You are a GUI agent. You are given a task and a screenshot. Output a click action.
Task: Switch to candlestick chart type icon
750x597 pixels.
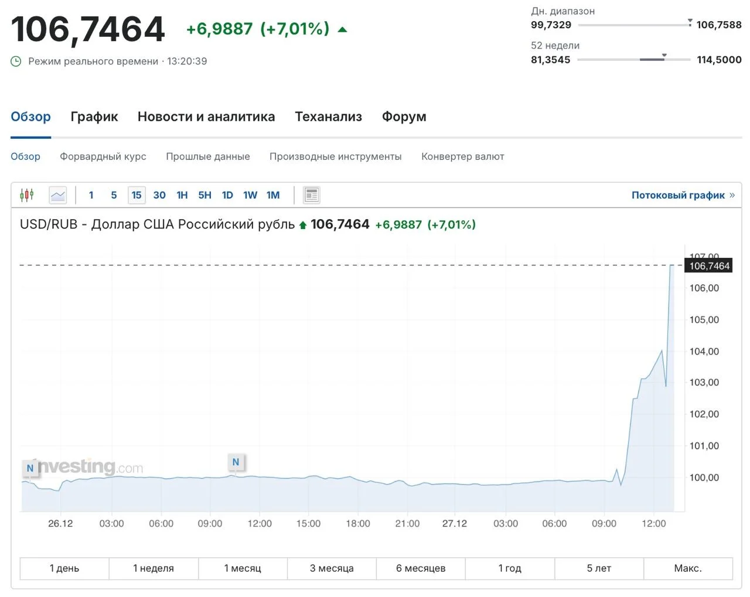pos(27,195)
